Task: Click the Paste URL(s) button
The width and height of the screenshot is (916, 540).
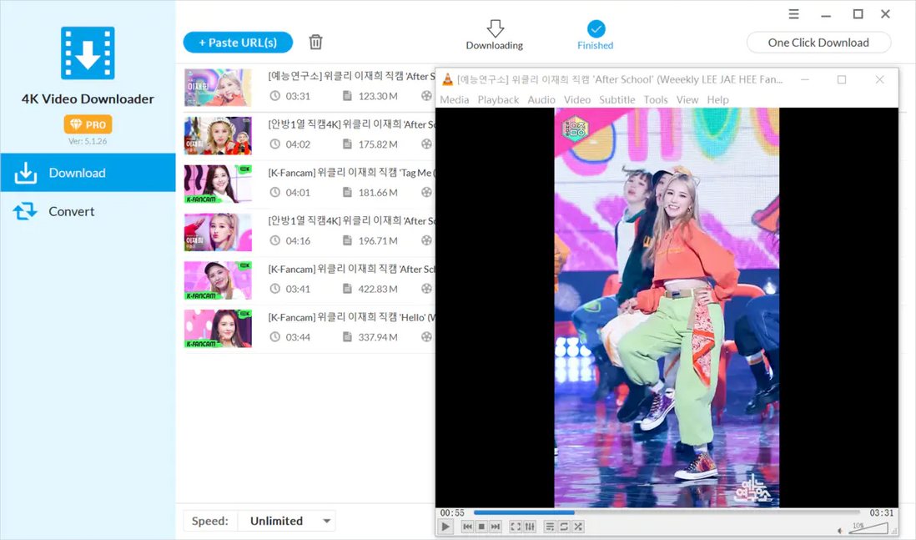Action: click(x=238, y=43)
